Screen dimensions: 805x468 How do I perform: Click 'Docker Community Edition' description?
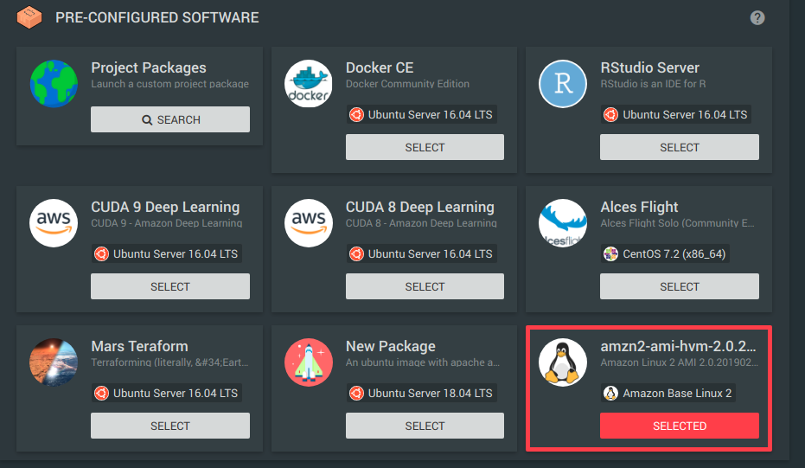pos(407,84)
